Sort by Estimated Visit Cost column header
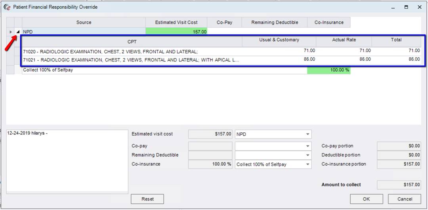The image size is (428, 210). click(x=176, y=23)
